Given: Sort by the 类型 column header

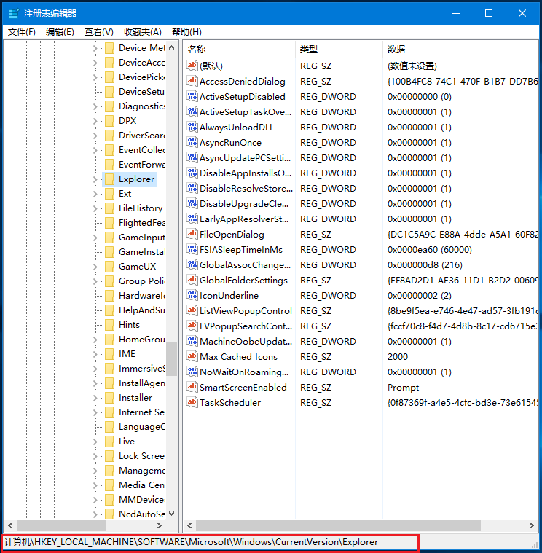Looking at the screenshot, I should click(339, 50).
